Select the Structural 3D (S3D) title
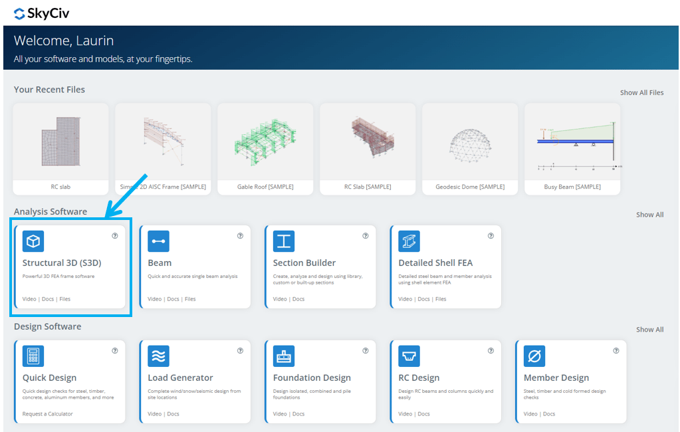 [x=62, y=263]
